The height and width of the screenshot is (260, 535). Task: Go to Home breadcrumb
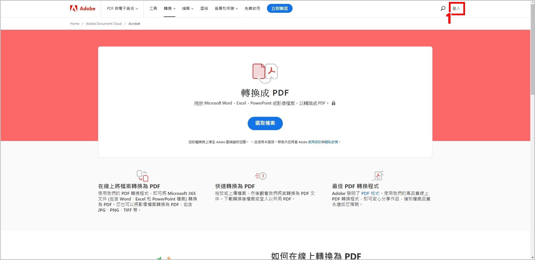[74, 24]
